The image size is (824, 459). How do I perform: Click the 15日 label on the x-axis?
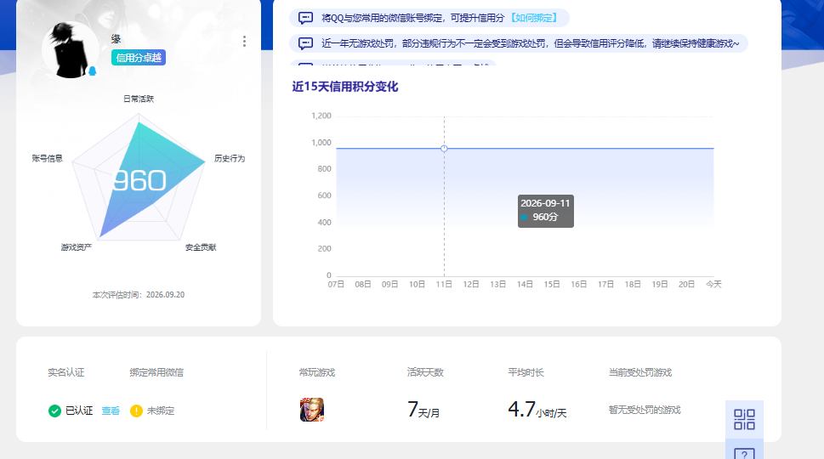click(552, 284)
